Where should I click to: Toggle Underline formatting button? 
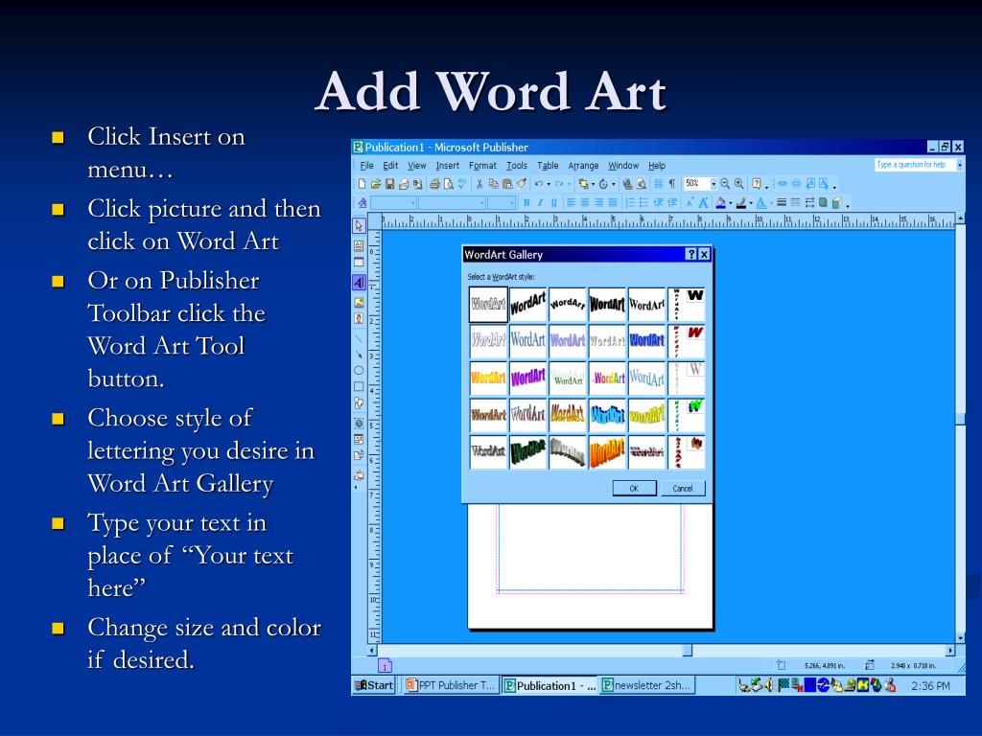coord(553,203)
